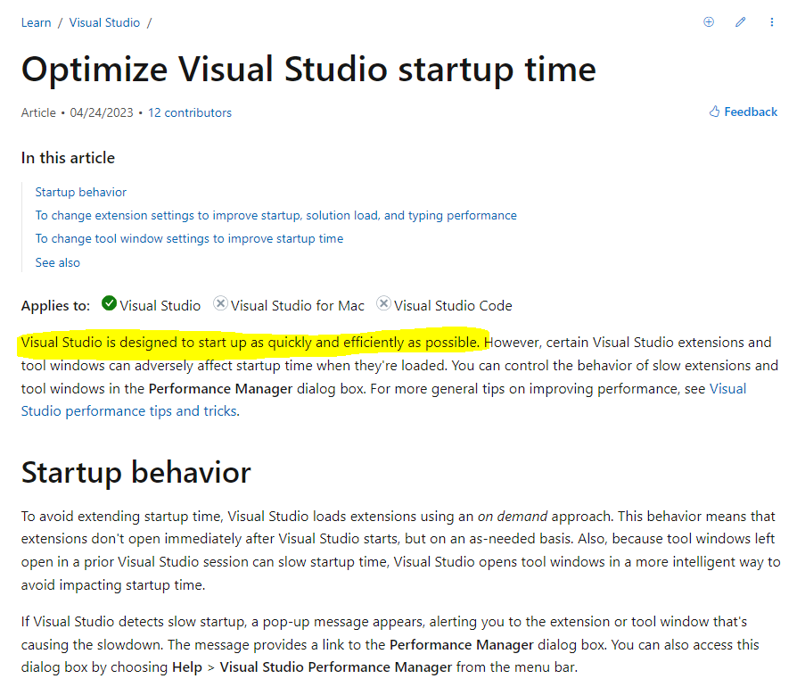805x687 pixels.
Task: Open Visual Studio performance tips and tricks link
Action: [129, 411]
